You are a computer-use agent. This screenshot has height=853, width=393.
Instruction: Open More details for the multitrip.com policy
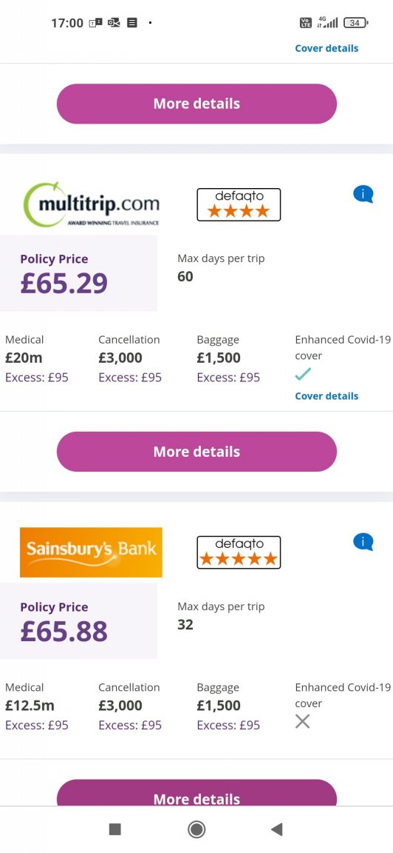(x=196, y=452)
